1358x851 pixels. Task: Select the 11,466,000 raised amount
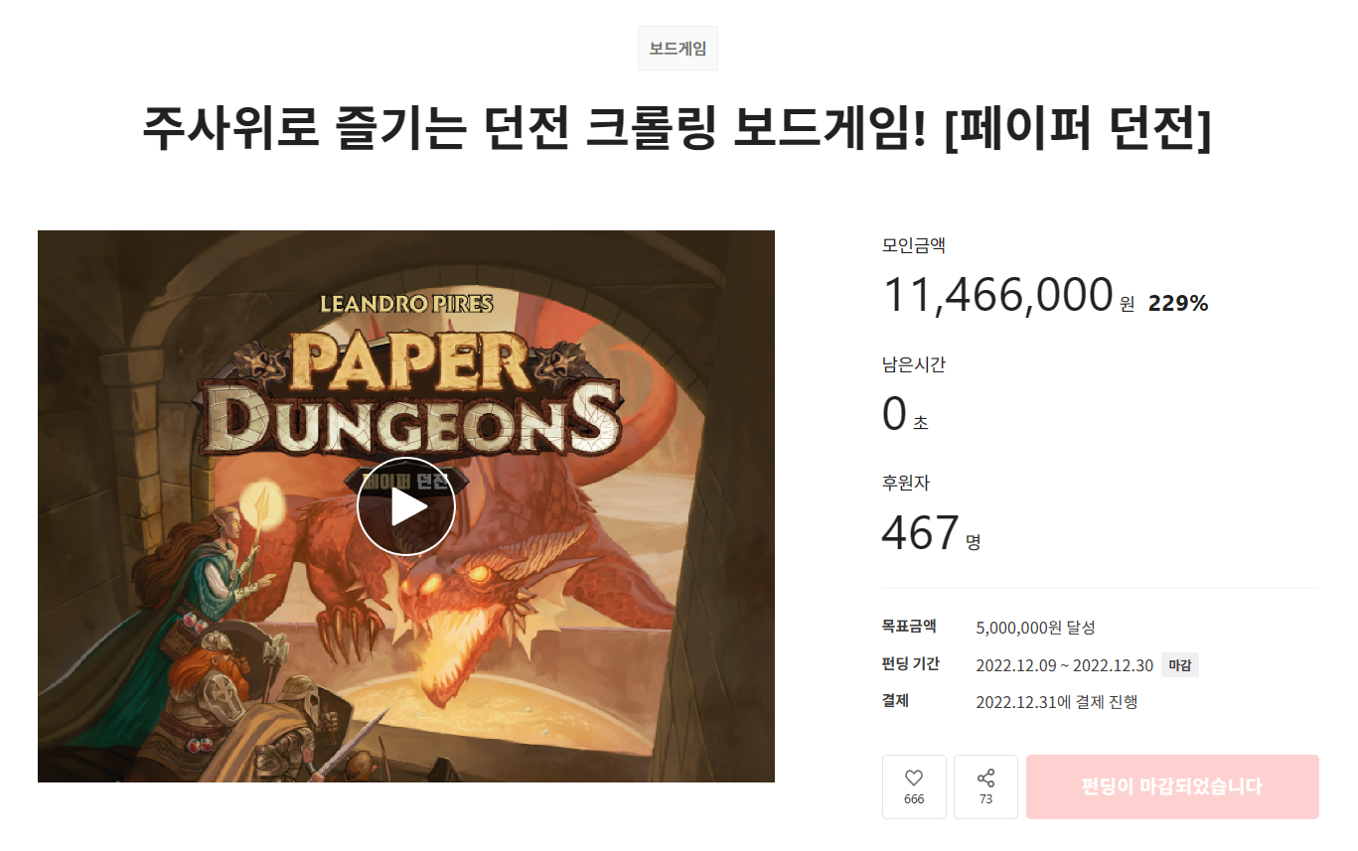997,295
